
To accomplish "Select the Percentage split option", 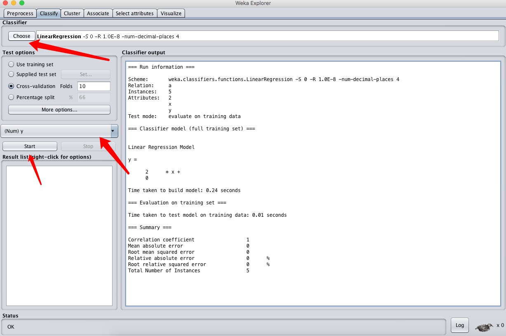I will point(31,97).
